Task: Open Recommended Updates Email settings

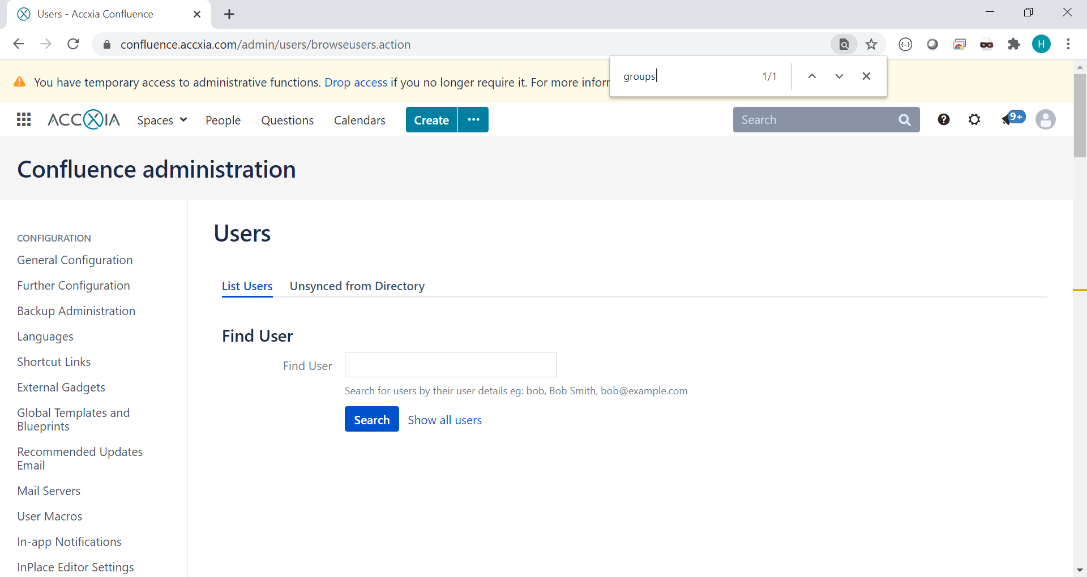Action: (80, 459)
